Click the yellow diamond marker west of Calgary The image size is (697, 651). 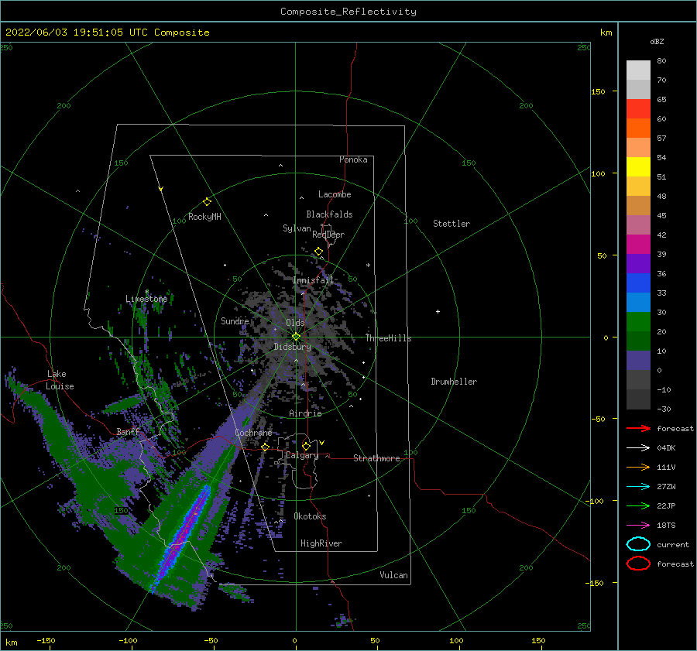[x=266, y=447]
